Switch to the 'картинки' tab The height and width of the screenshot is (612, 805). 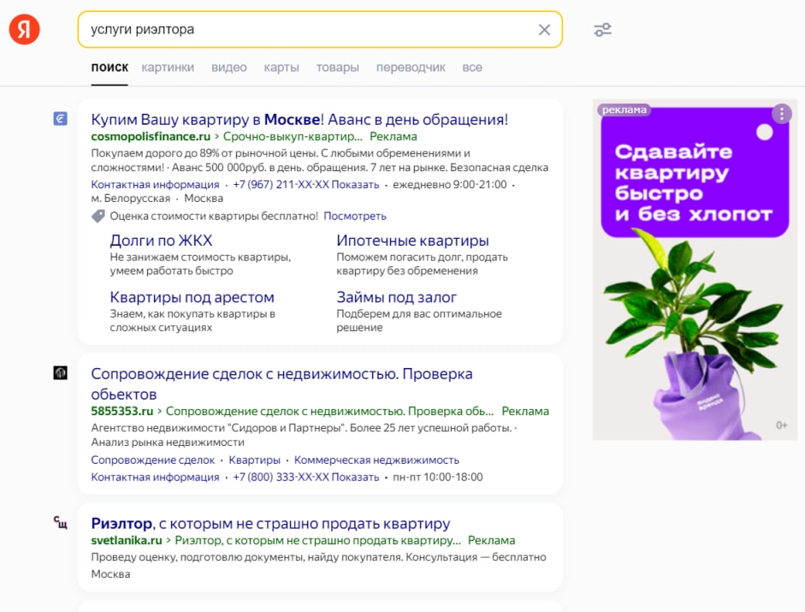pos(168,68)
